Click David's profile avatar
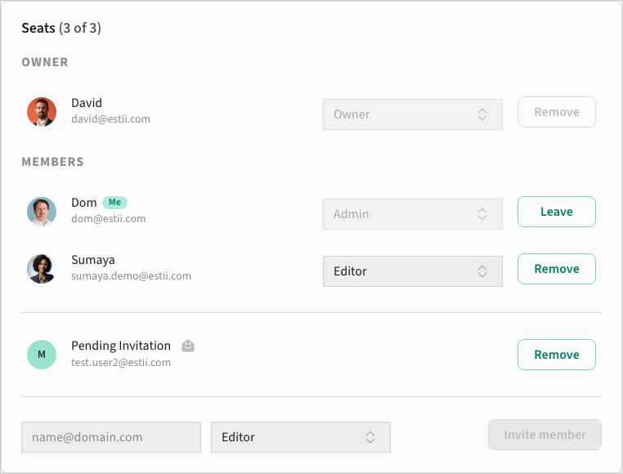The width and height of the screenshot is (623, 474). 42,112
